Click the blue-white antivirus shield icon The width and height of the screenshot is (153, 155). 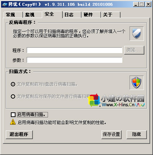tap(136, 34)
